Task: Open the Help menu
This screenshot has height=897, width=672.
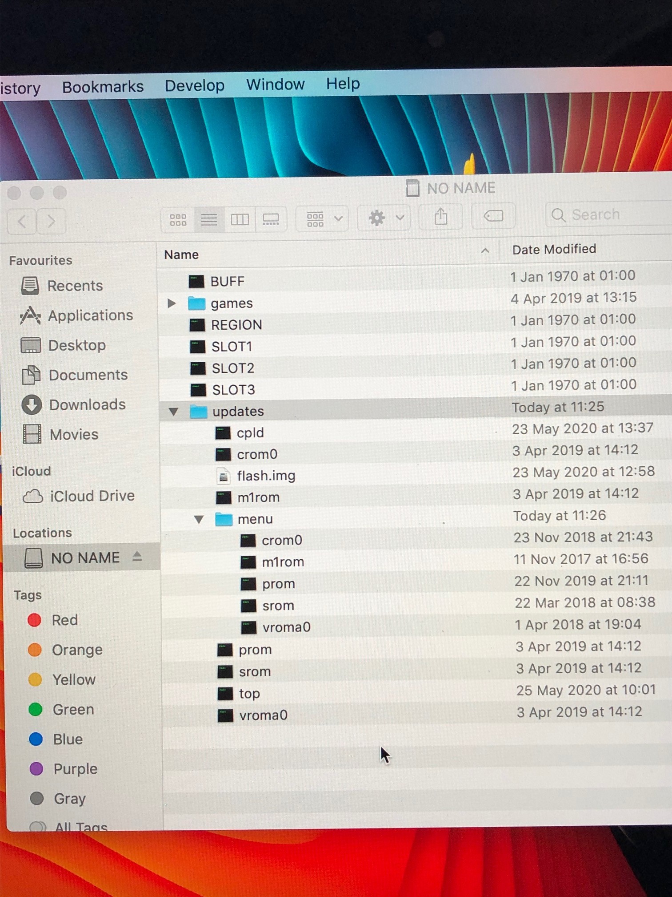Action: coord(343,83)
